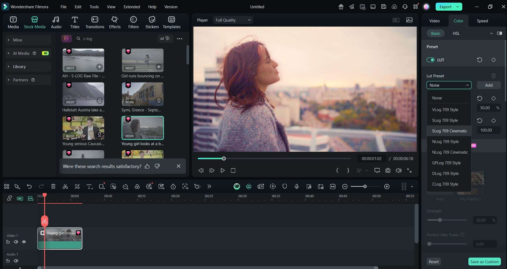Click the Add LUT button

489,85
